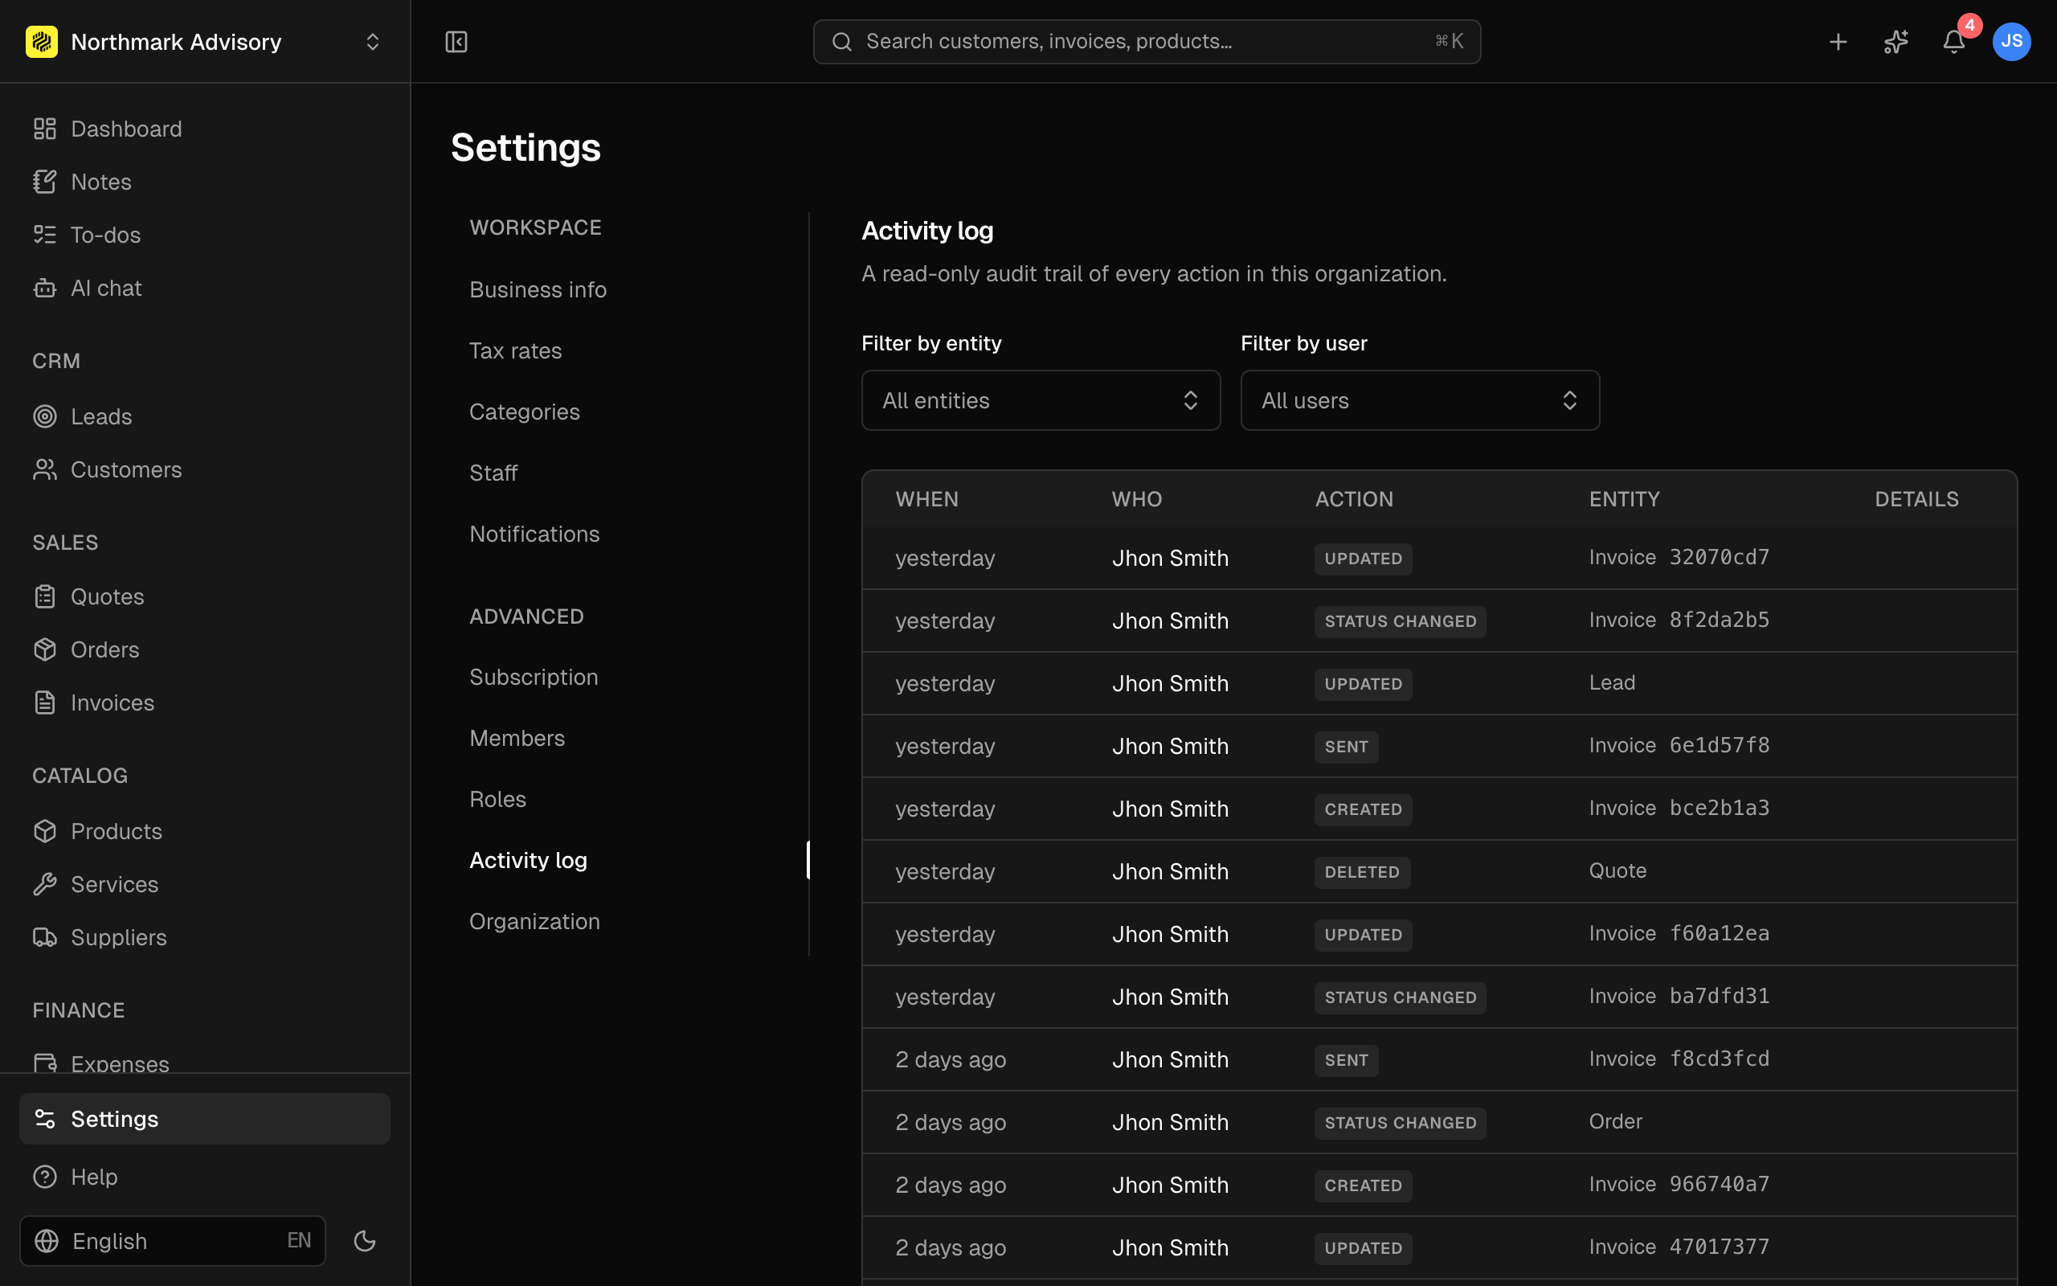
Task: Click Invoice 6e1d57f8 entity cell
Action: [1679, 745]
